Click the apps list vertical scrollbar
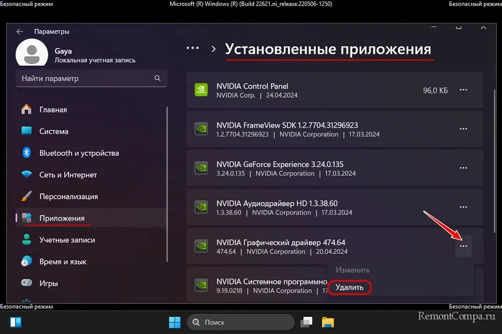 (494, 161)
